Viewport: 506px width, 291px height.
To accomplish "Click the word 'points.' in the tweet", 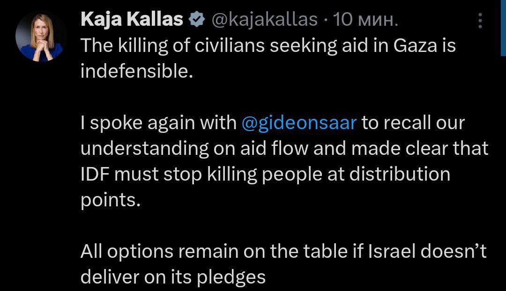I will coord(111,200).
